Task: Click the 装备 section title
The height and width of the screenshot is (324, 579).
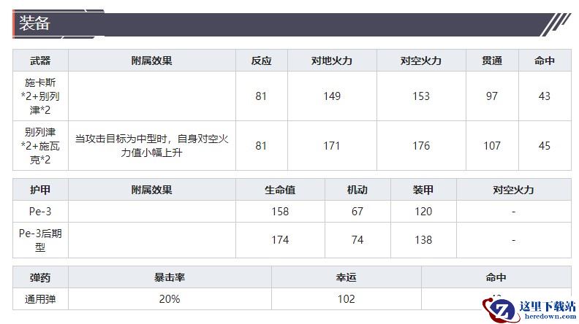Action: [34, 23]
